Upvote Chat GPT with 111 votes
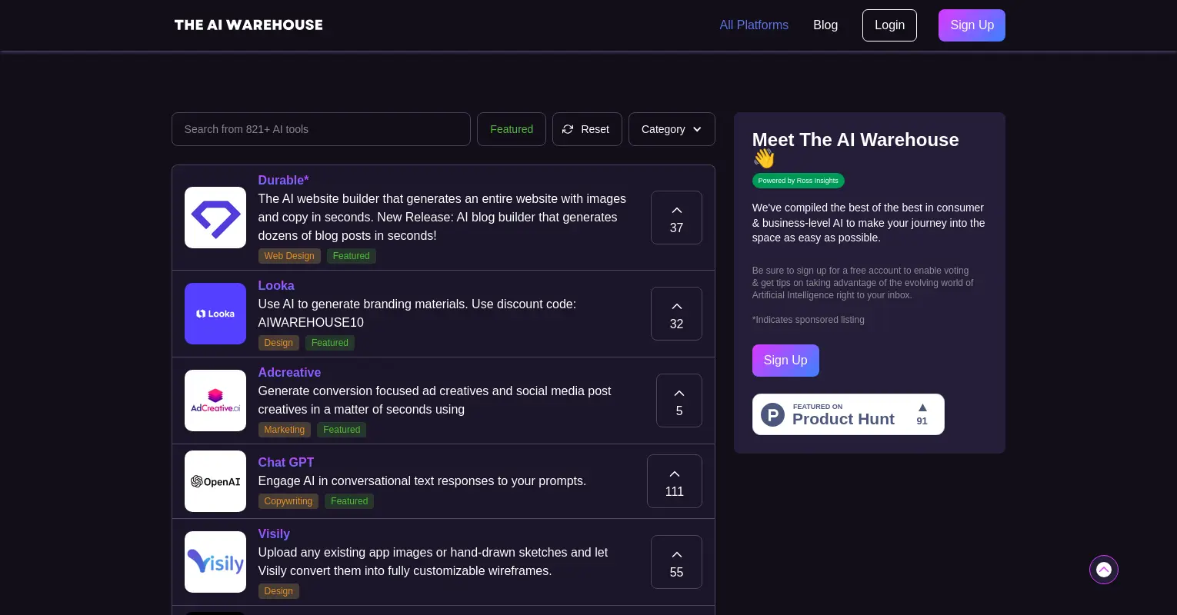Image resolution: width=1177 pixels, height=615 pixels. point(674,481)
